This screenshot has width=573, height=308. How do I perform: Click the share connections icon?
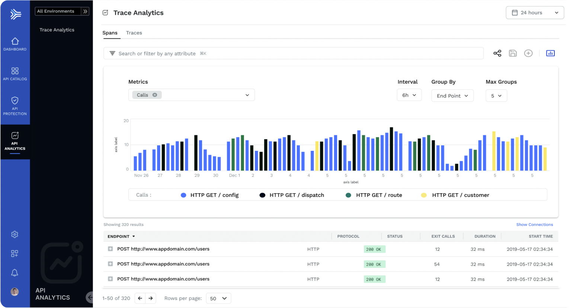497,54
